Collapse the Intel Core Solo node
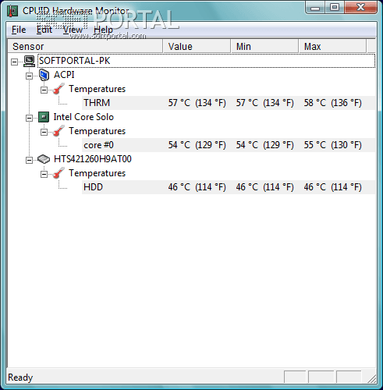Screen dimensions: 383x390 tap(29, 118)
